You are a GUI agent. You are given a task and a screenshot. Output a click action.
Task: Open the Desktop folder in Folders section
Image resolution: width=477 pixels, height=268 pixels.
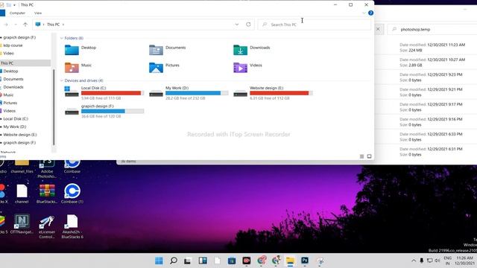point(80,50)
